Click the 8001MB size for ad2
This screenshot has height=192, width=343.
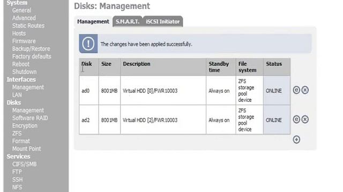pyautogui.click(x=109, y=120)
